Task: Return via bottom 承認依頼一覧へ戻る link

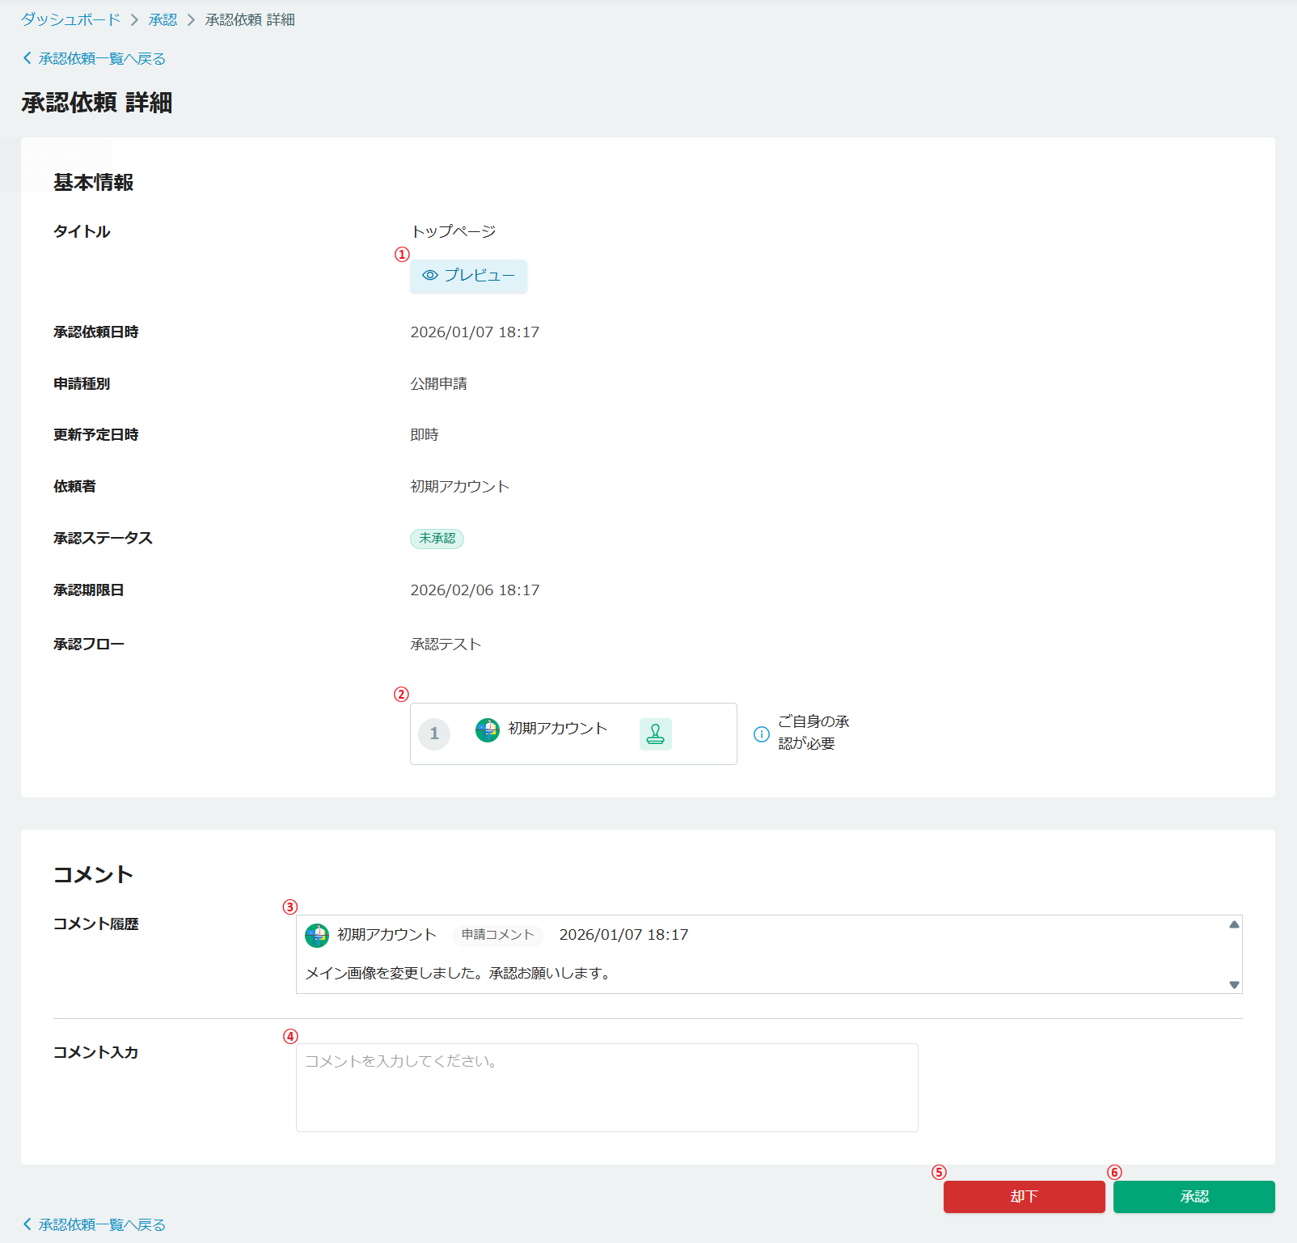Action: point(102,1224)
